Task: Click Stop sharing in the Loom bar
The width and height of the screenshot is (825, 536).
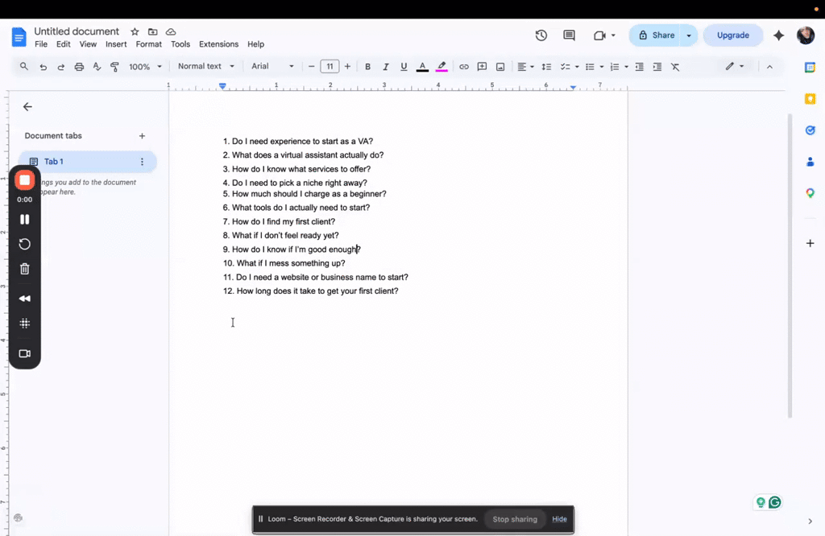Action: click(515, 519)
